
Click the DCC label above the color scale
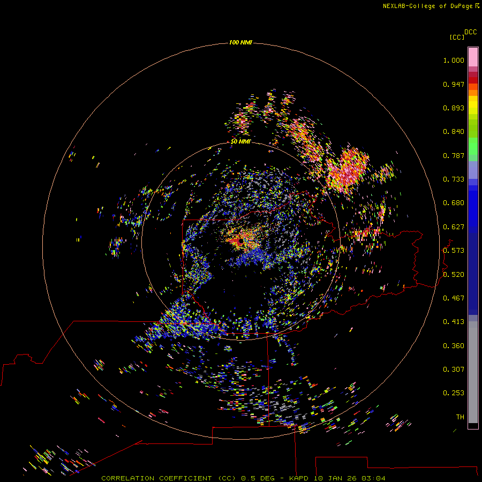coord(470,32)
